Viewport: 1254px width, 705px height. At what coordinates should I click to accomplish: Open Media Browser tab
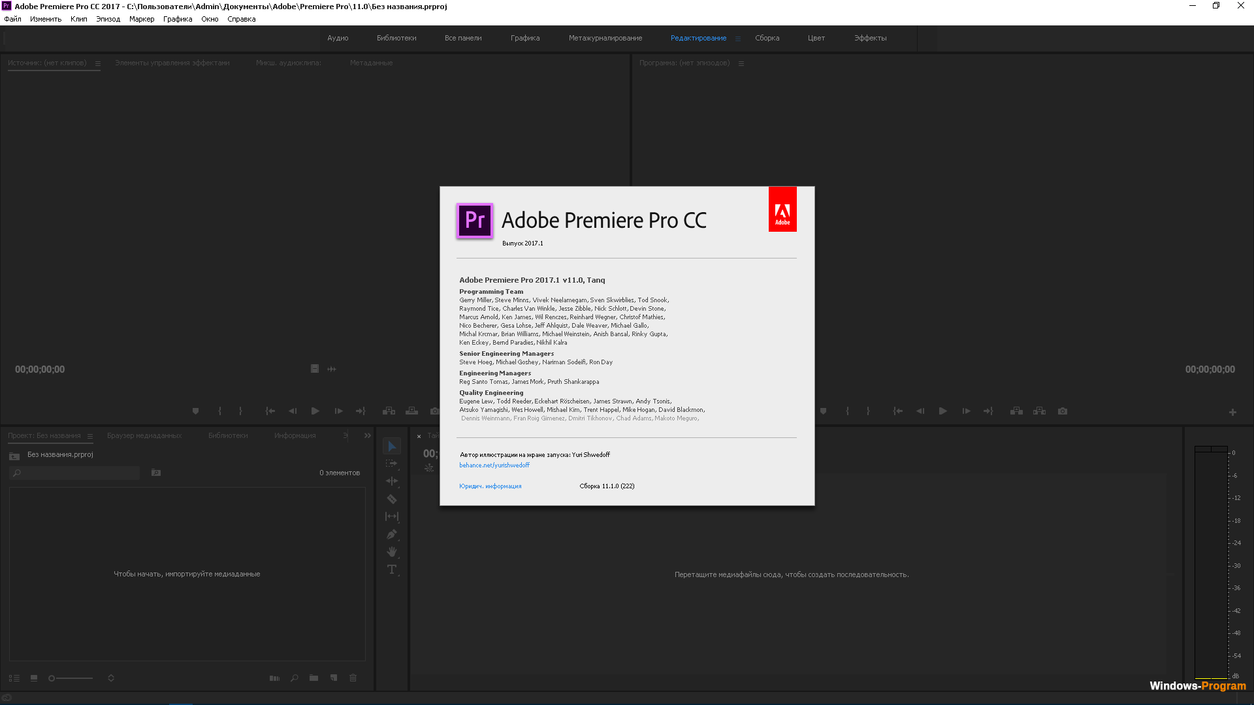144,435
